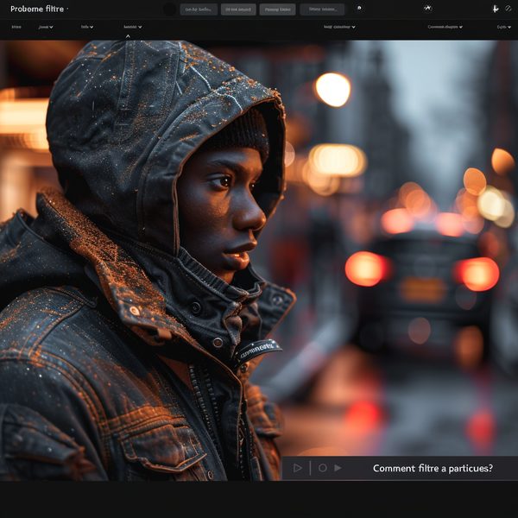Open the center dropdown in the menu row

tap(339, 27)
